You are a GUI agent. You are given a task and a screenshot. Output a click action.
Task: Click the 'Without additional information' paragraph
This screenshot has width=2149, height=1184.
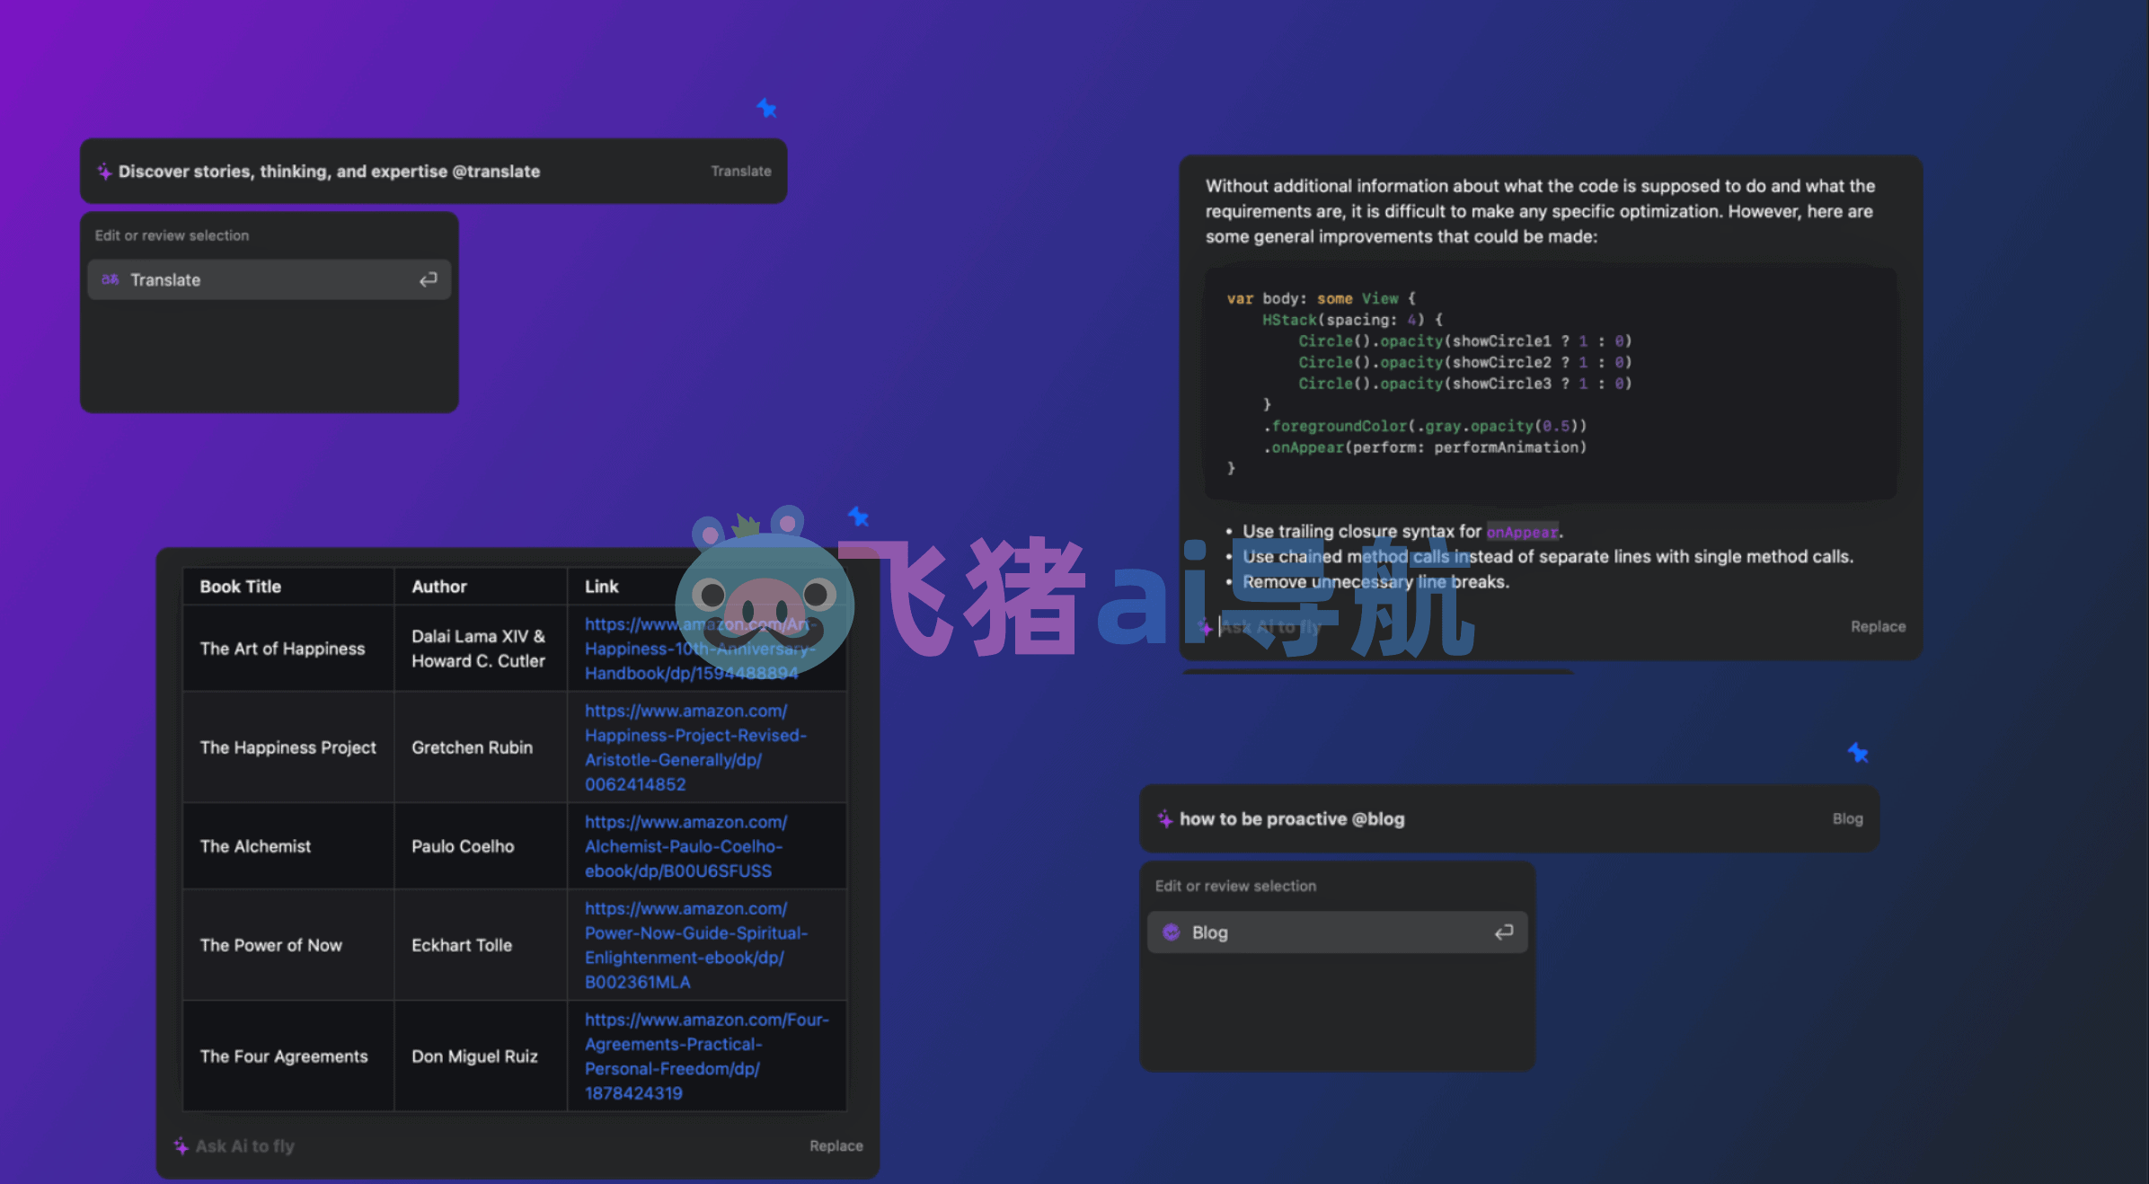click(1540, 211)
